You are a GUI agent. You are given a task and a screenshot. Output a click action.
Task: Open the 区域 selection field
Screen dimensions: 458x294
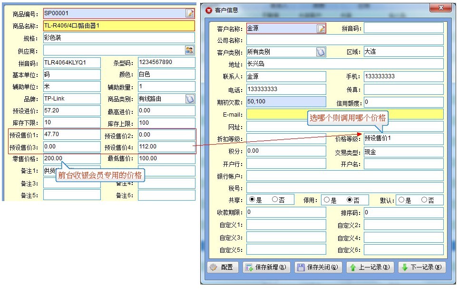pyautogui.click(x=403, y=52)
